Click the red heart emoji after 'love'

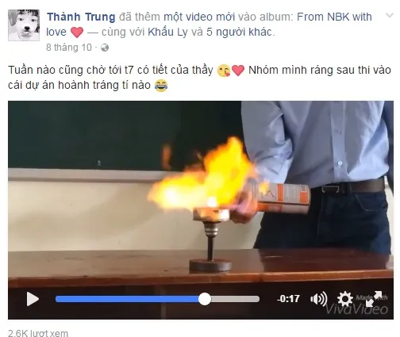(x=77, y=33)
